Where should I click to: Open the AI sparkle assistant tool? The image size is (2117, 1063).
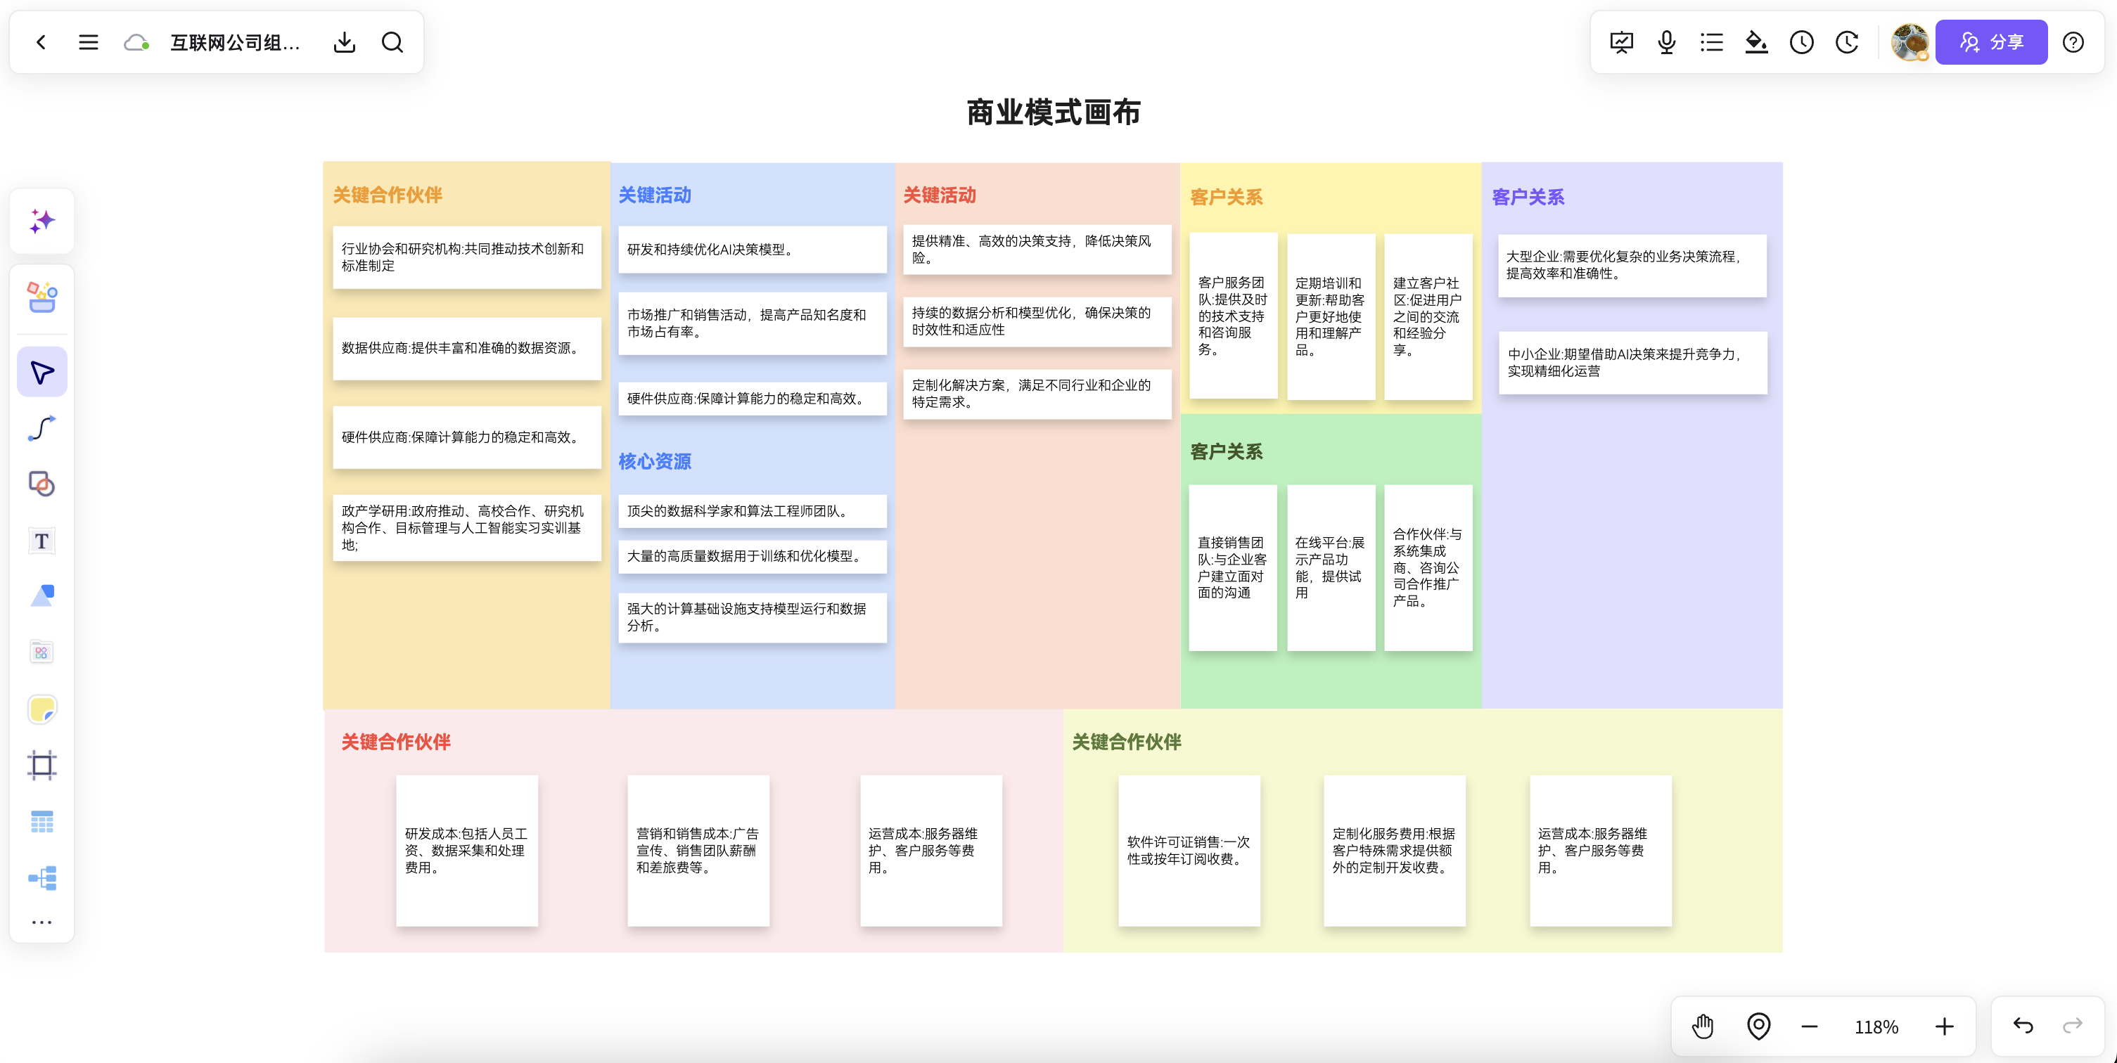[x=42, y=221]
